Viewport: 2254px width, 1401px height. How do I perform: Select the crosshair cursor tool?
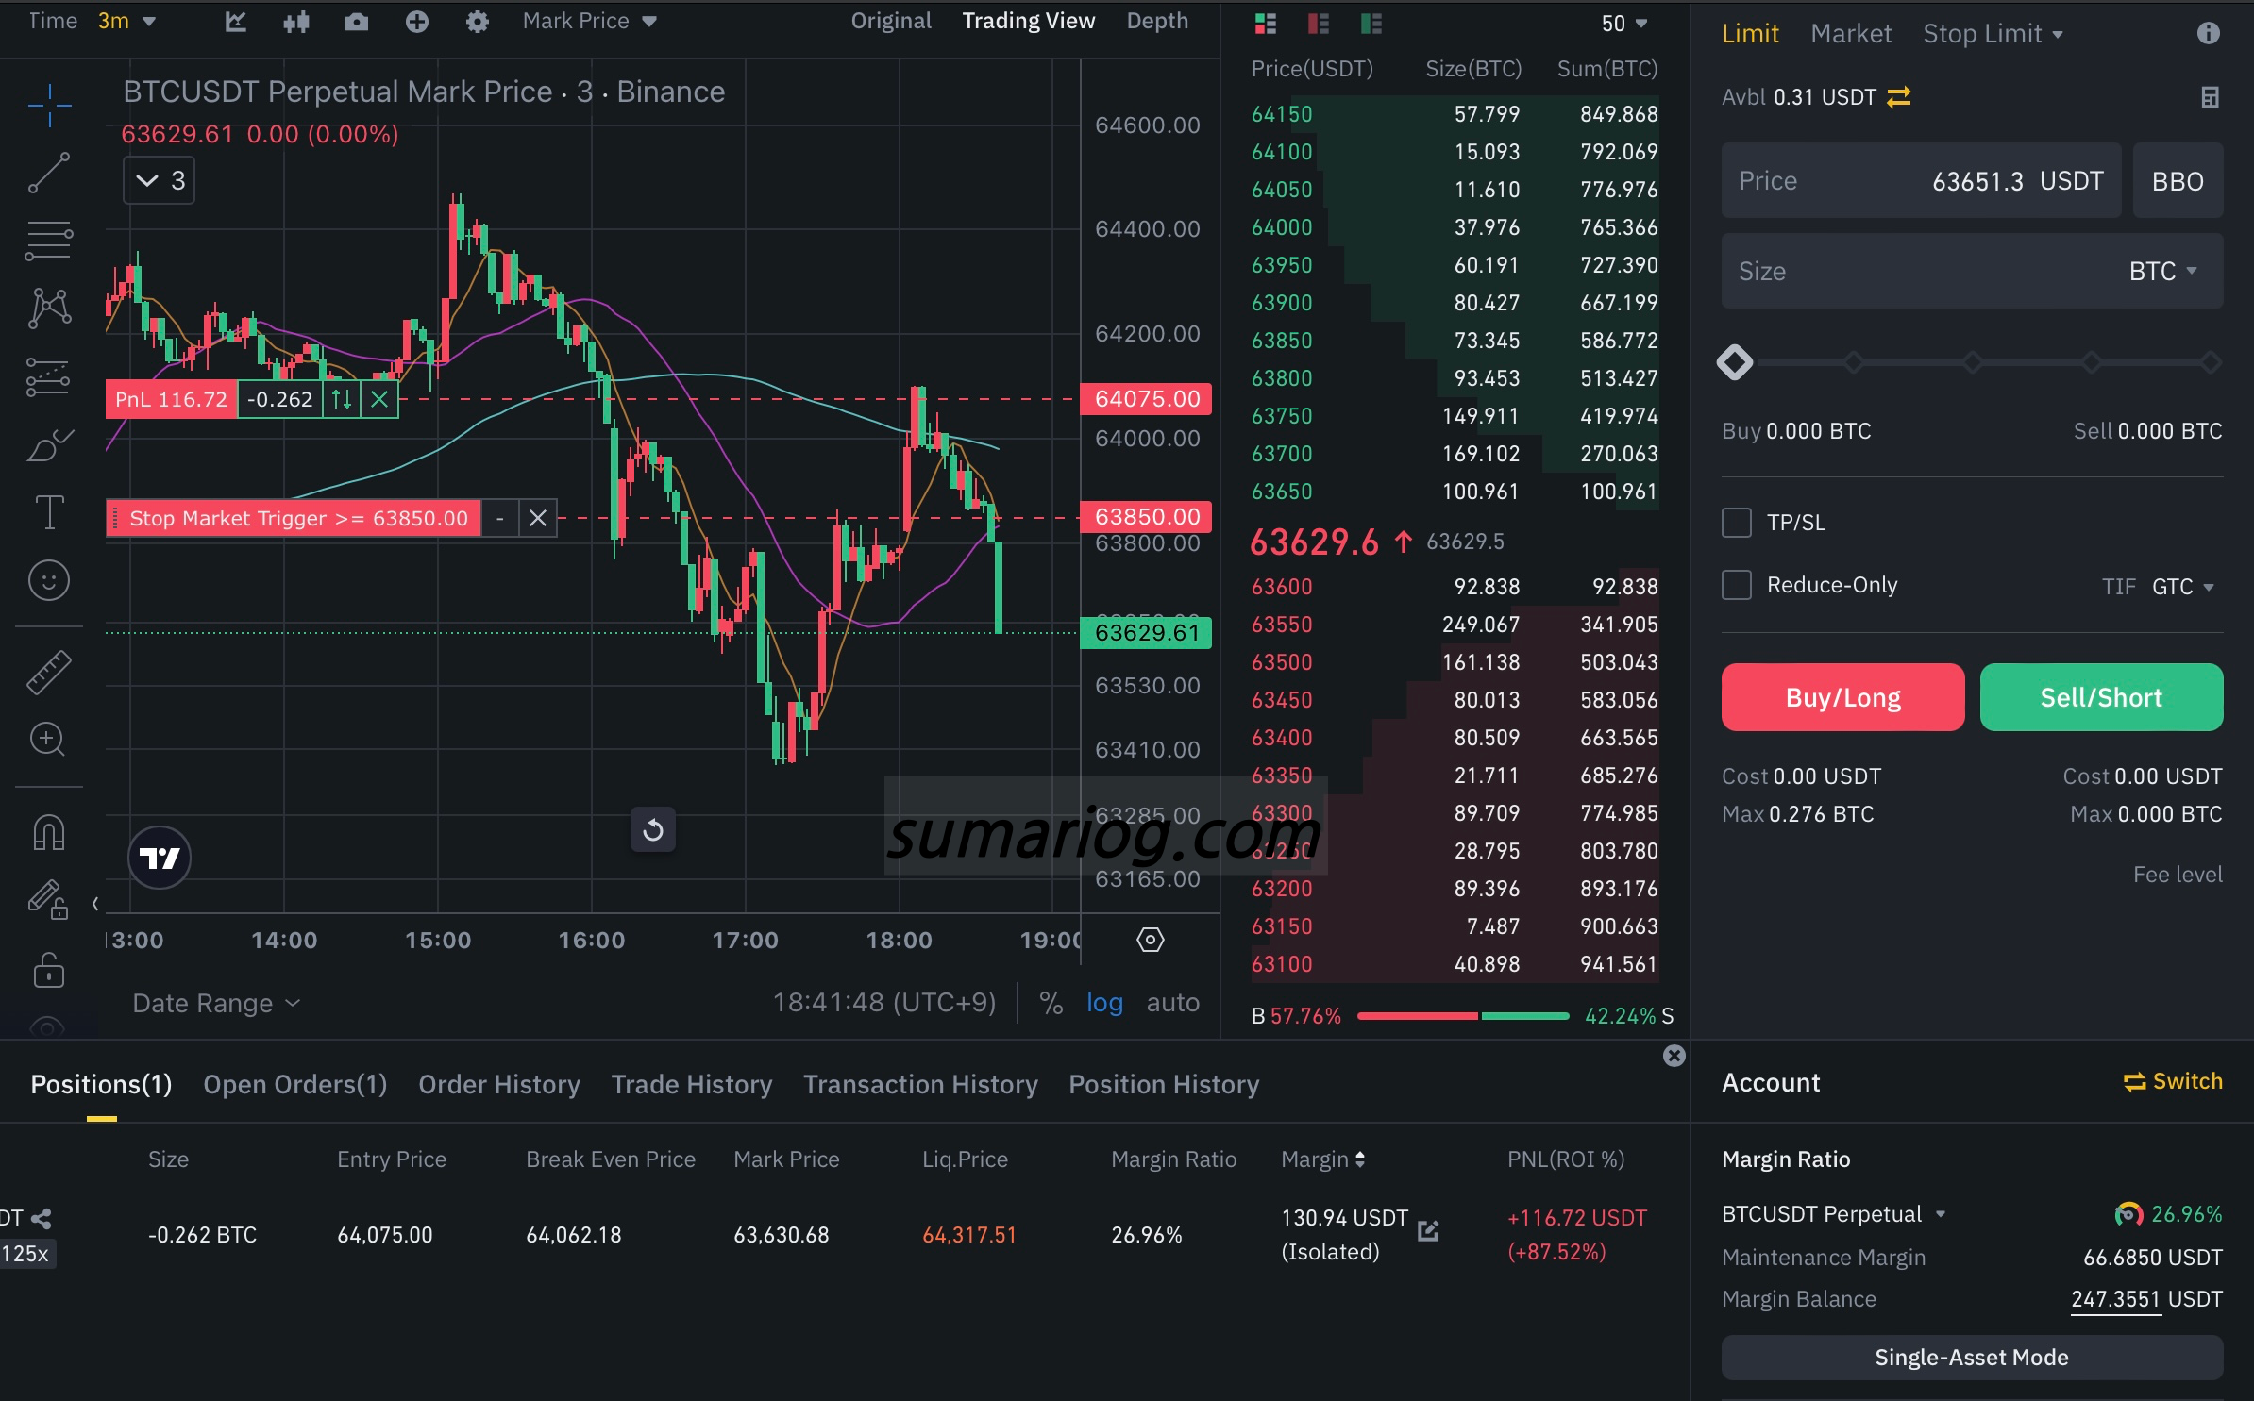click(x=49, y=104)
